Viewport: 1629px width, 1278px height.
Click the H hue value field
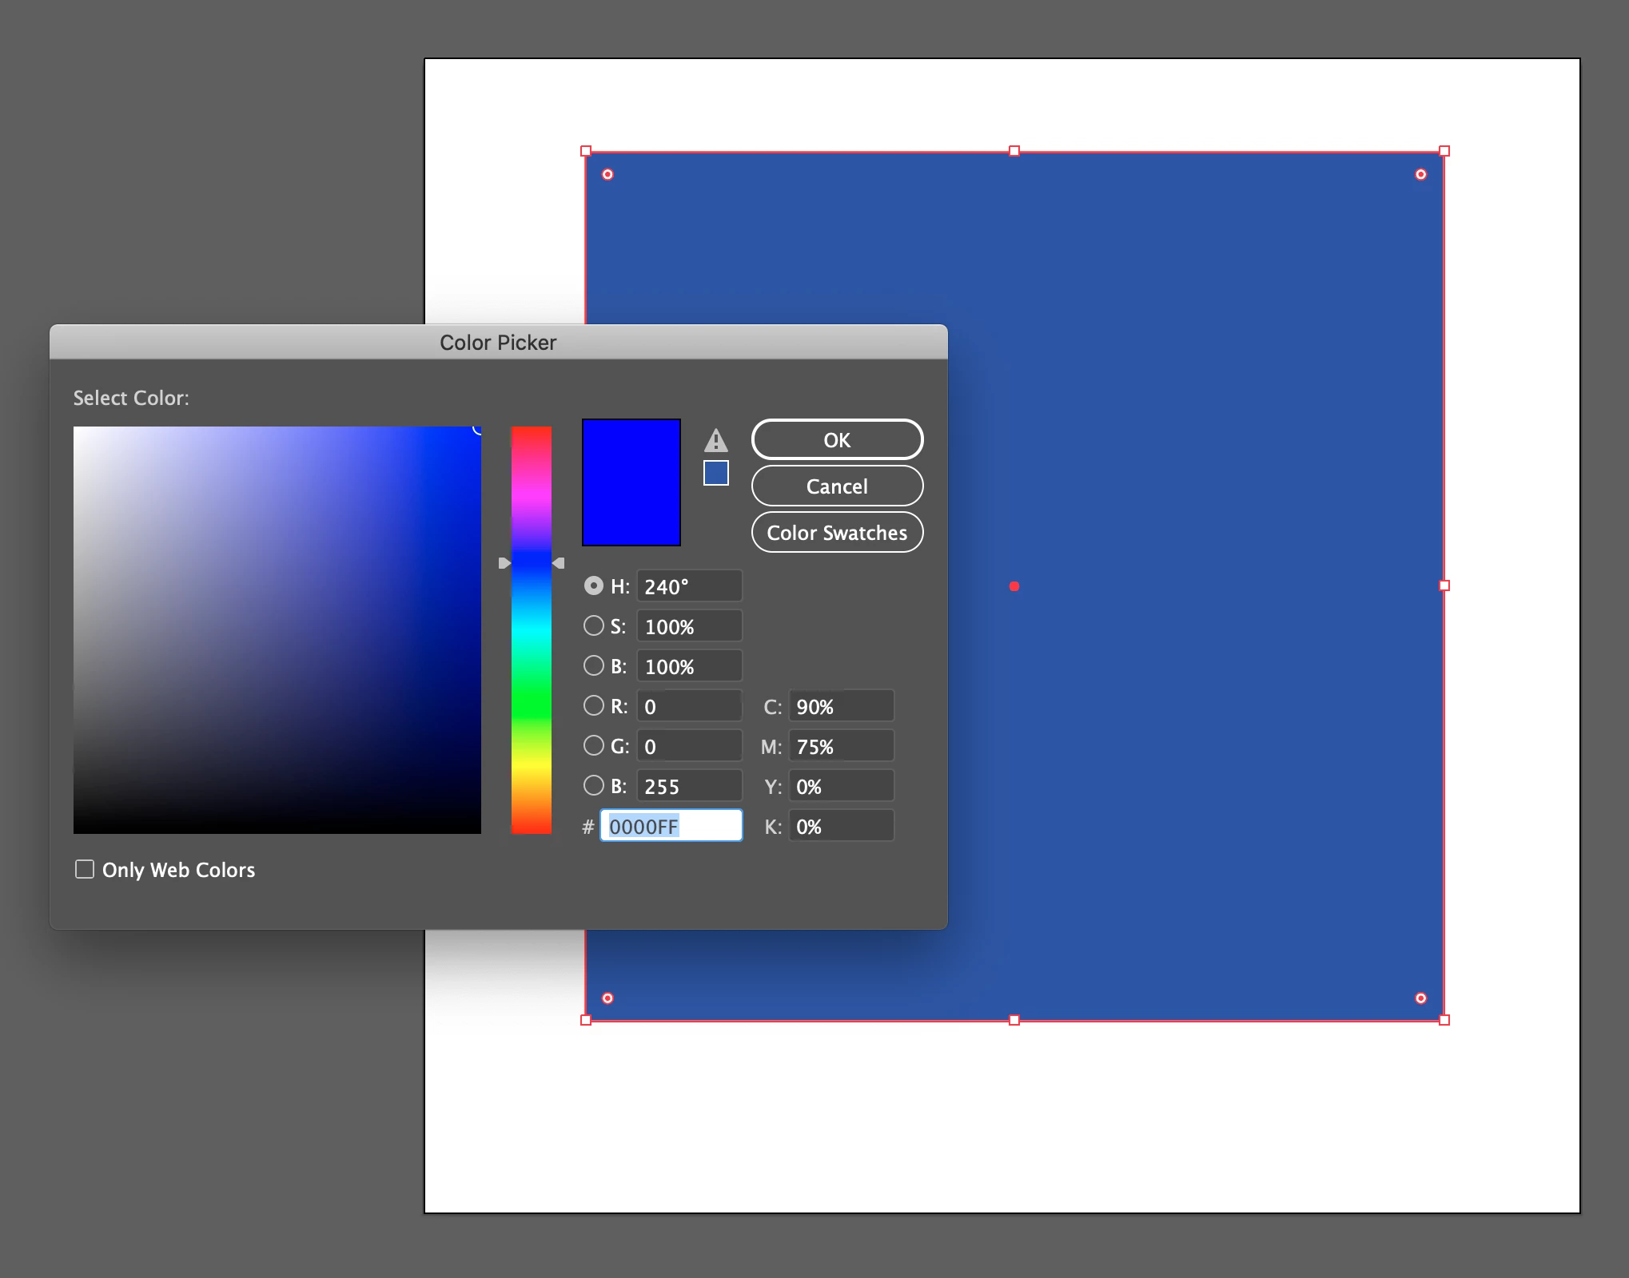688,586
